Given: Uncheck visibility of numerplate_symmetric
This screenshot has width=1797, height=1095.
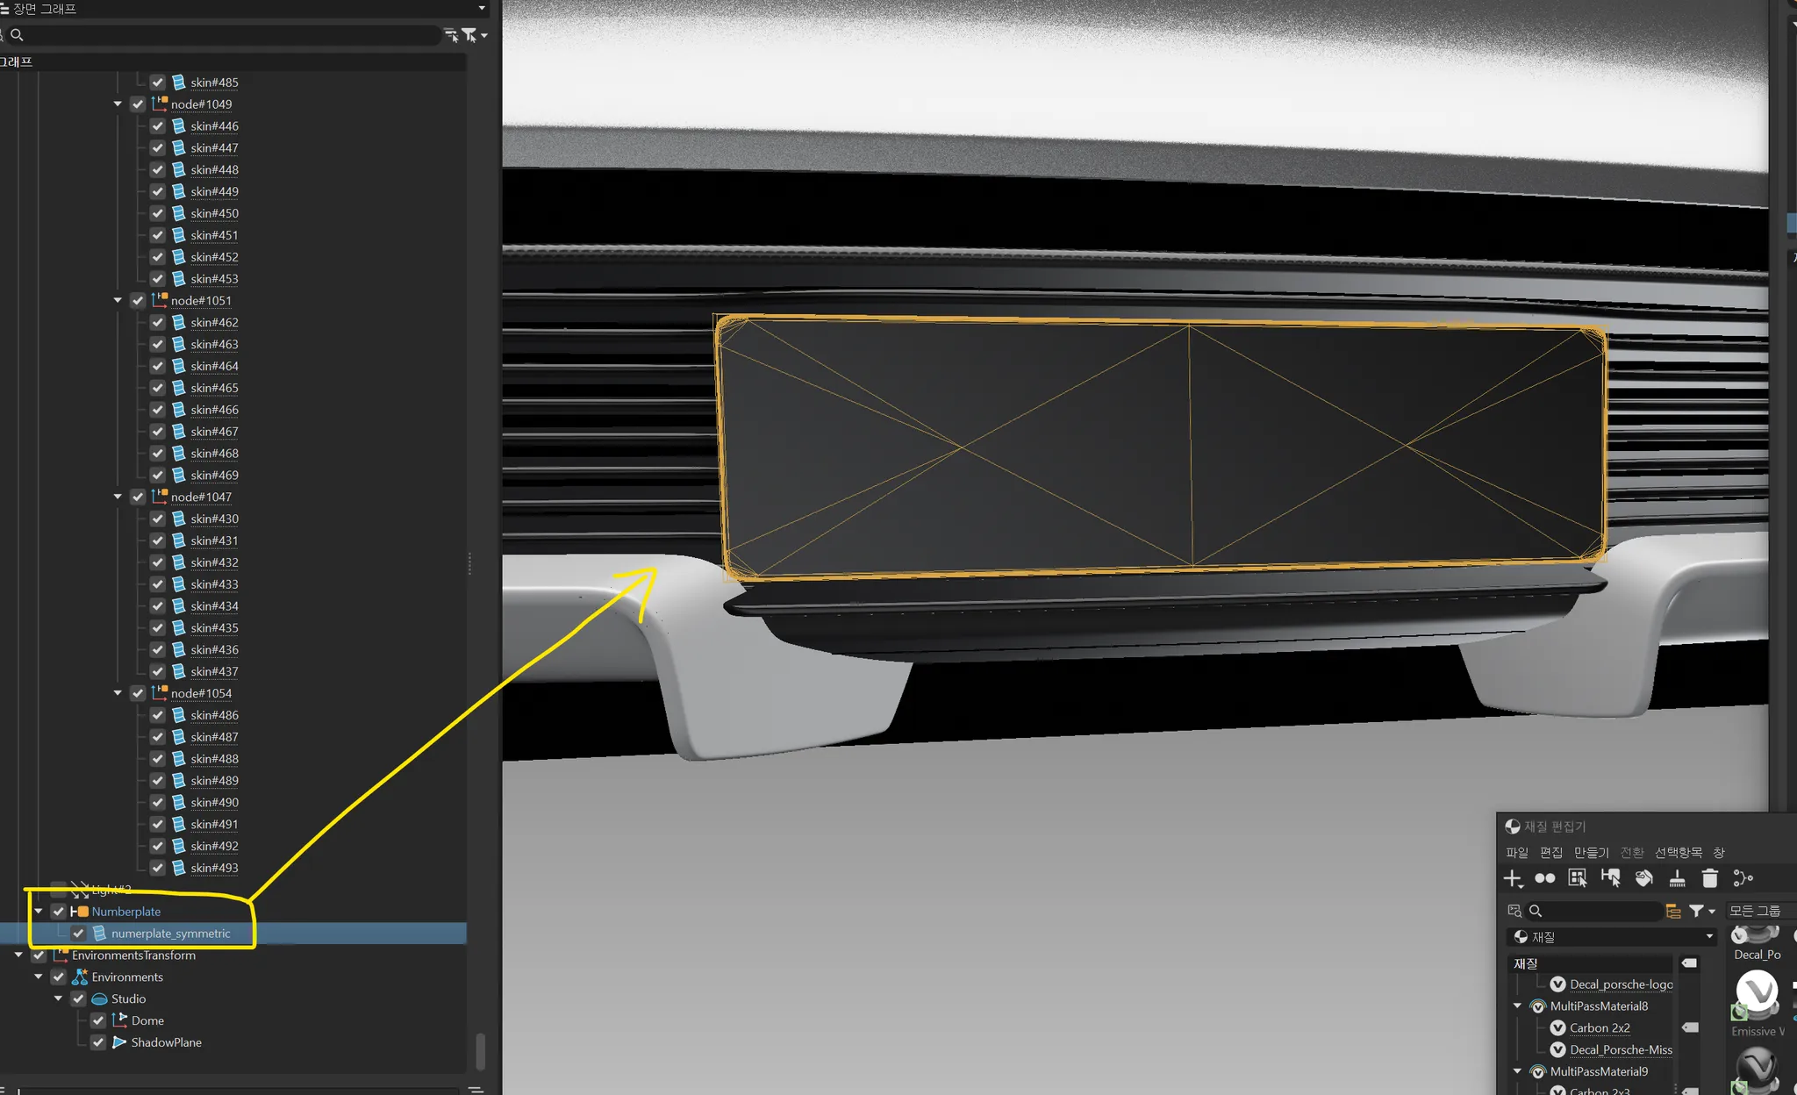Looking at the screenshot, I should tap(79, 934).
